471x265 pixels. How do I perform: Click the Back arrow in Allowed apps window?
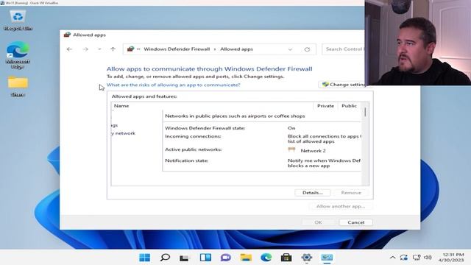pyautogui.click(x=69, y=49)
